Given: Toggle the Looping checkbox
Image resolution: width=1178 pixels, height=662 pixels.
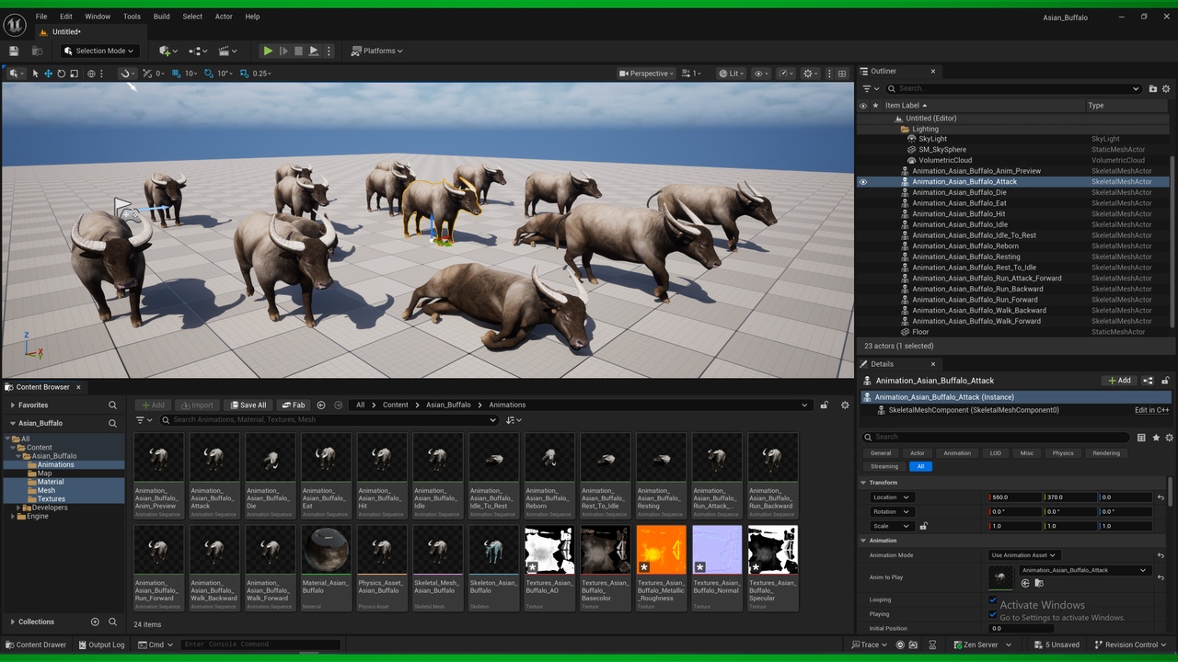Looking at the screenshot, I should (x=992, y=599).
